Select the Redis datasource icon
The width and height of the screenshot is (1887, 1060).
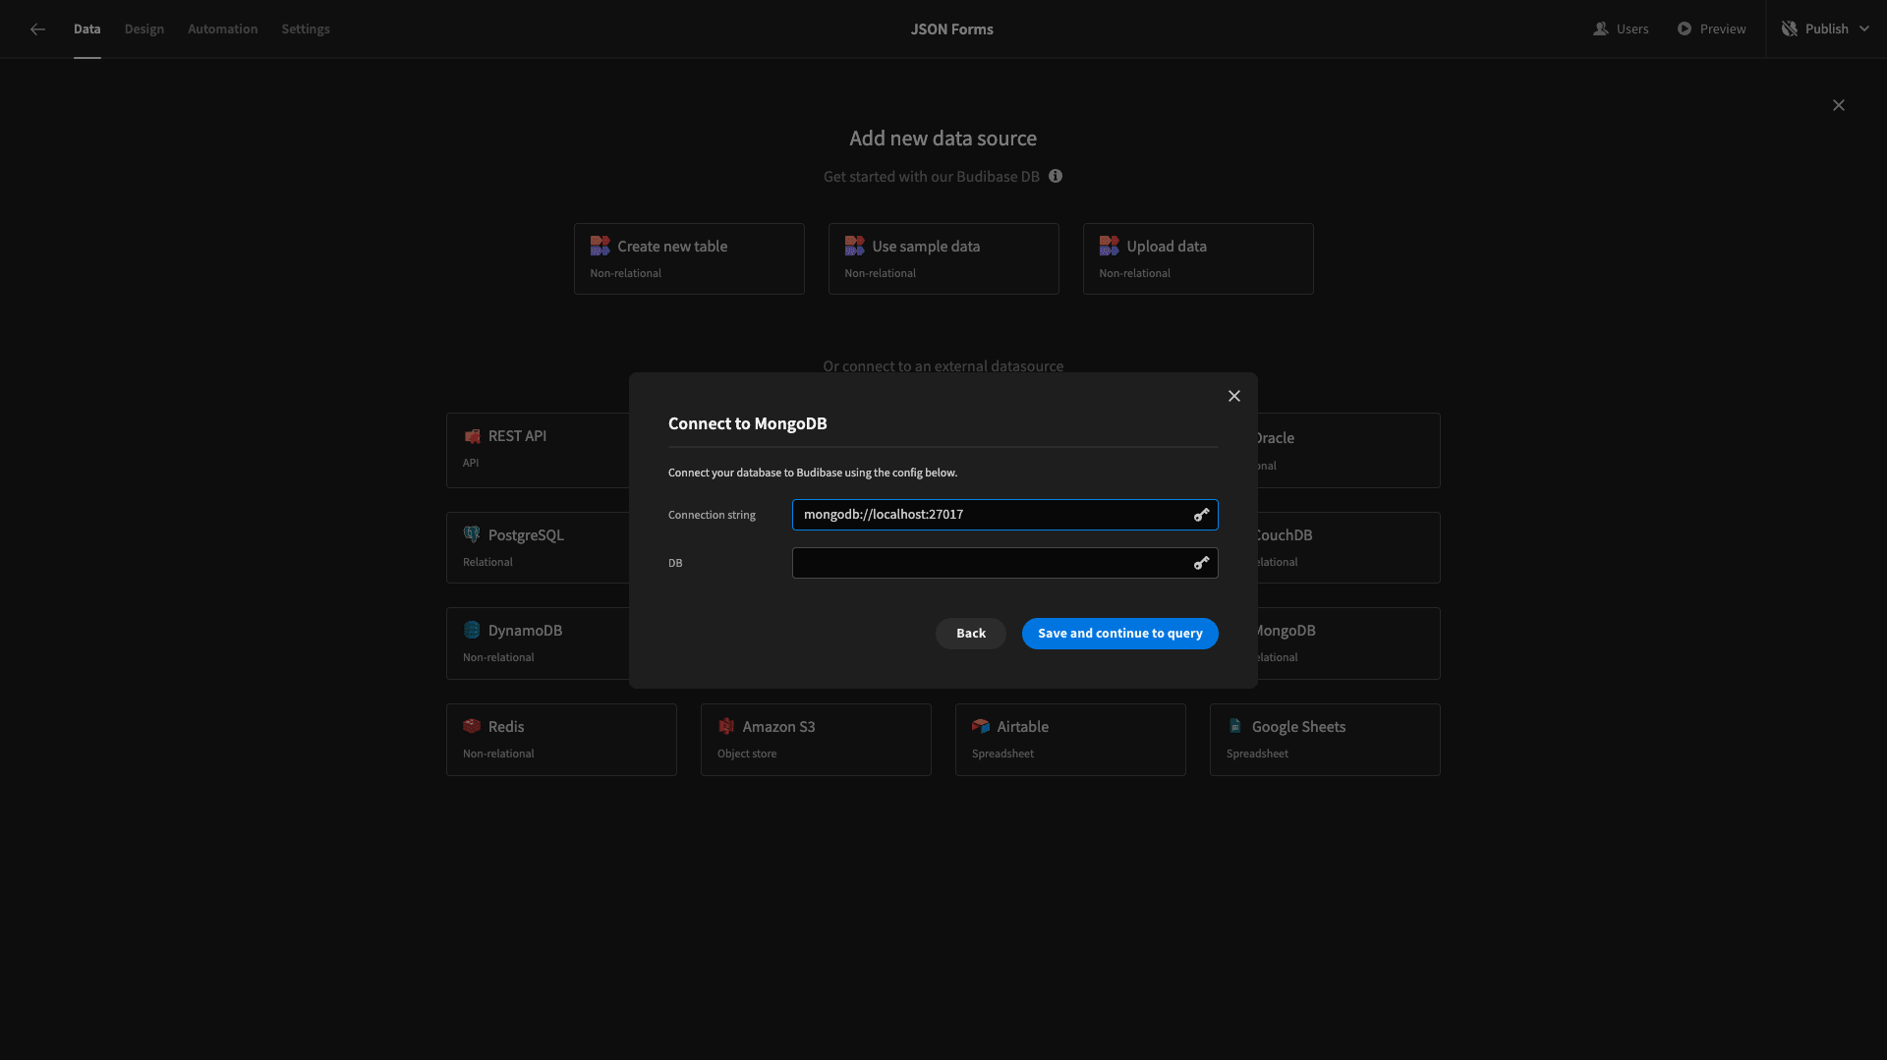click(x=472, y=726)
